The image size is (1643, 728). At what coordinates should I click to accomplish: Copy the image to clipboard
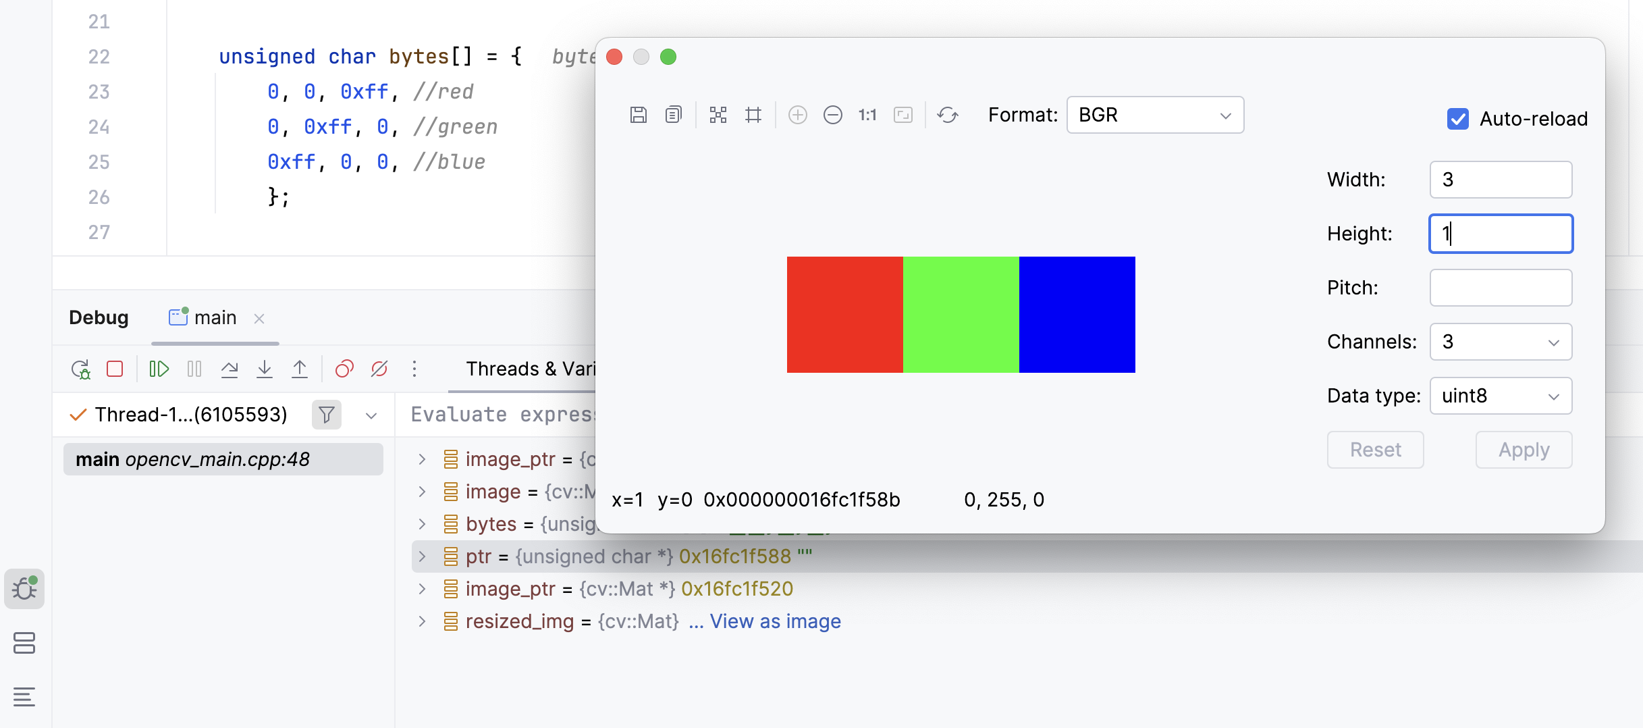tap(672, 115)
